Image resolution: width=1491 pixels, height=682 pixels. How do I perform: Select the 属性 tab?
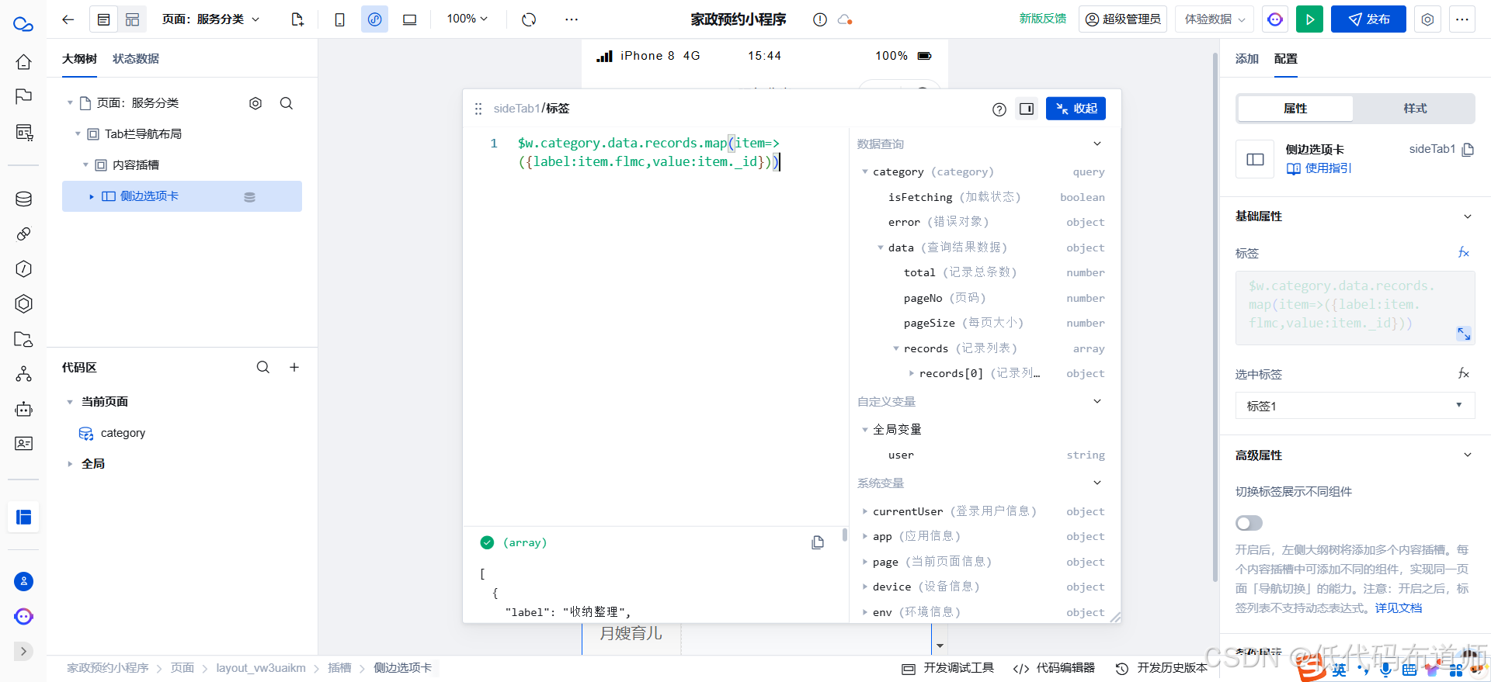(1295, 109)
